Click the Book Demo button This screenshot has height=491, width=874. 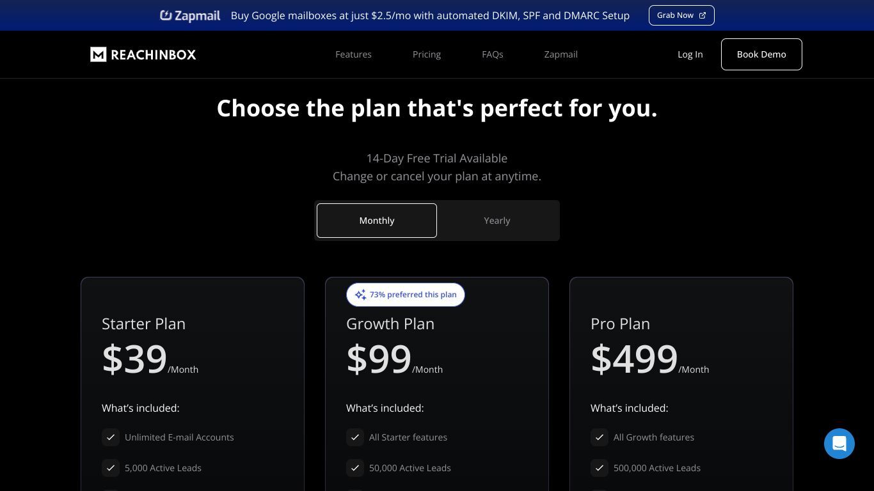pos(761,54)
